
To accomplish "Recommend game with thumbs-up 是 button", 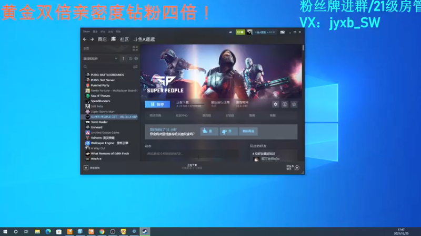I will pyautogui.click(x=209, y=131).
